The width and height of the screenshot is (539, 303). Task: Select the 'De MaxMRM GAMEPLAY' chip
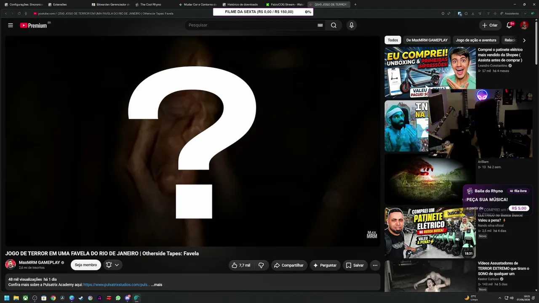pos(427,40)
